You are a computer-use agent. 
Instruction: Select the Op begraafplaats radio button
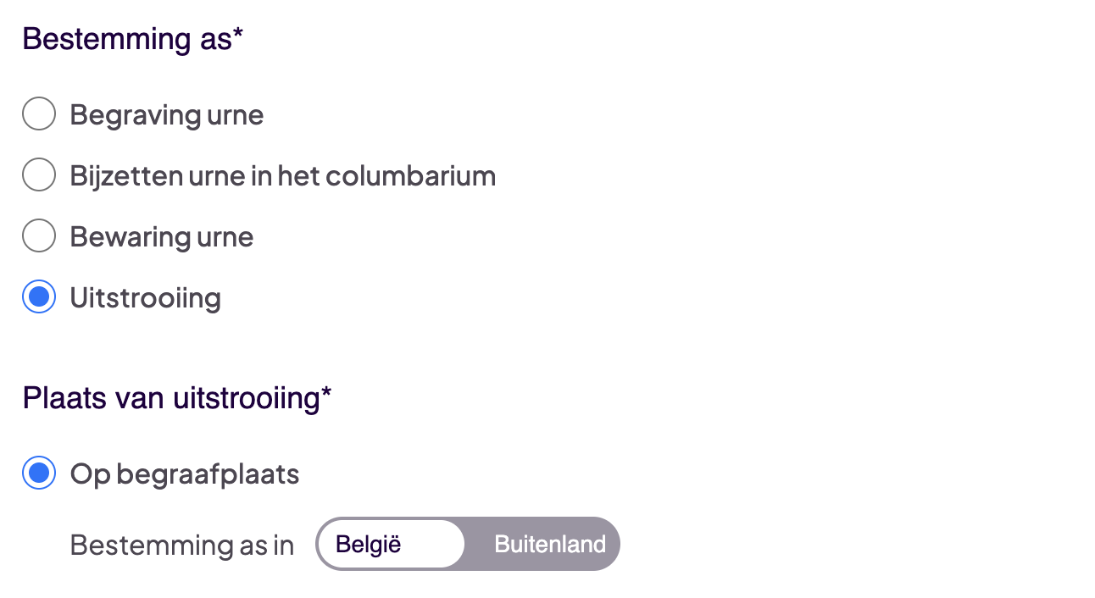coord(39,473)
